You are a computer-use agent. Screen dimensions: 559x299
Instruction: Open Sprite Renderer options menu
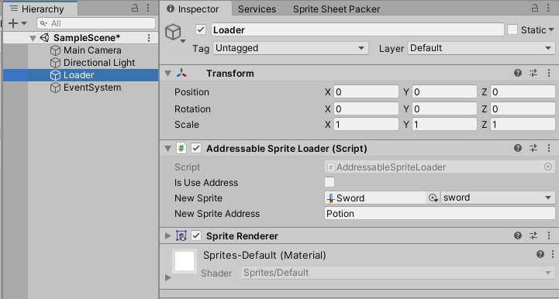[549, 235]
